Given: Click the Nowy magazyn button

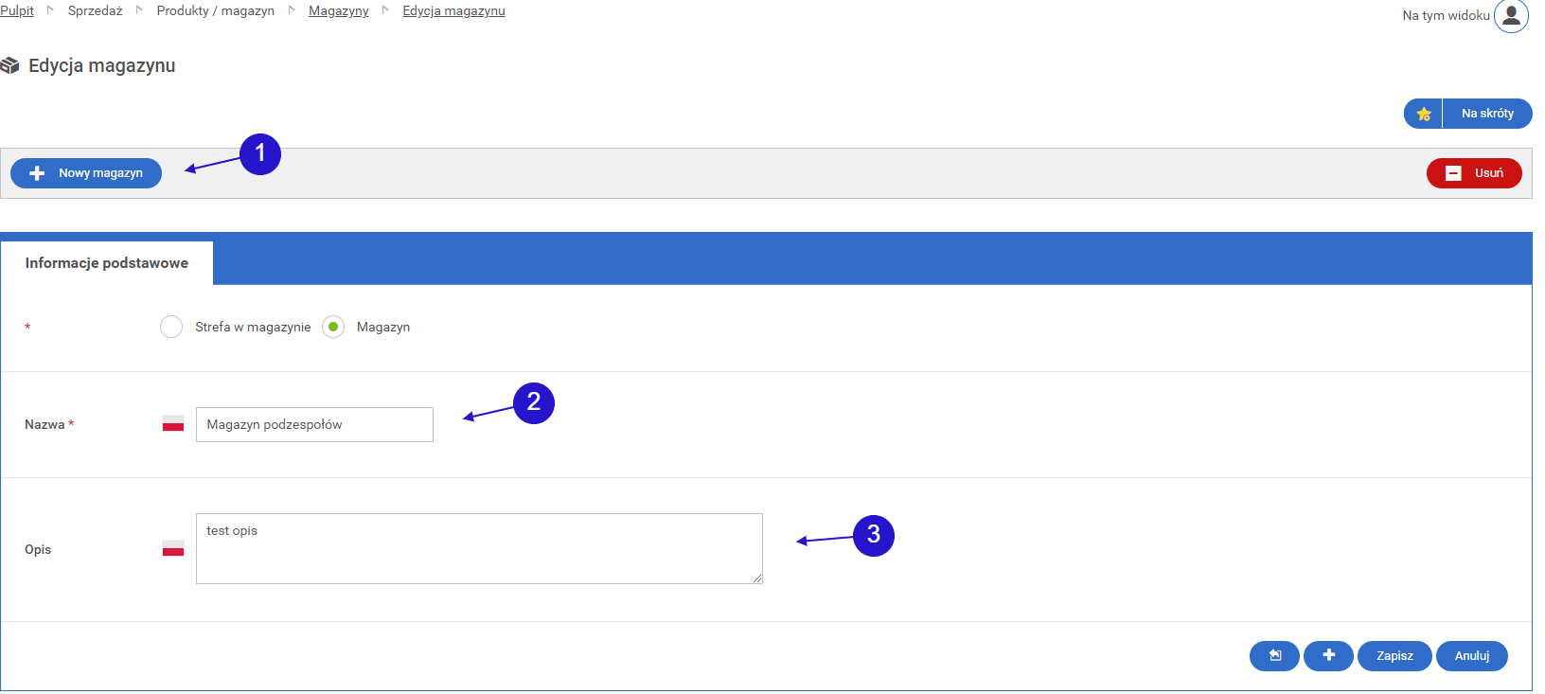Looking at the screenshot, I should [86, 173].
